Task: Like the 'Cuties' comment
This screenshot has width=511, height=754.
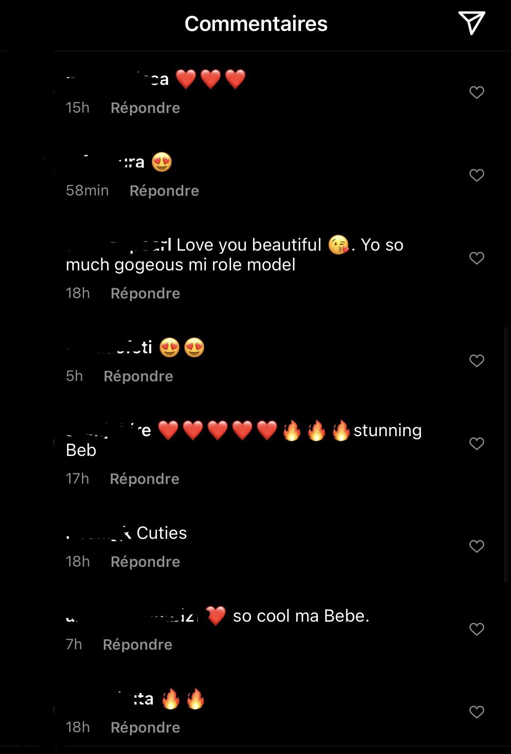Action: click(x=476, y=546)
